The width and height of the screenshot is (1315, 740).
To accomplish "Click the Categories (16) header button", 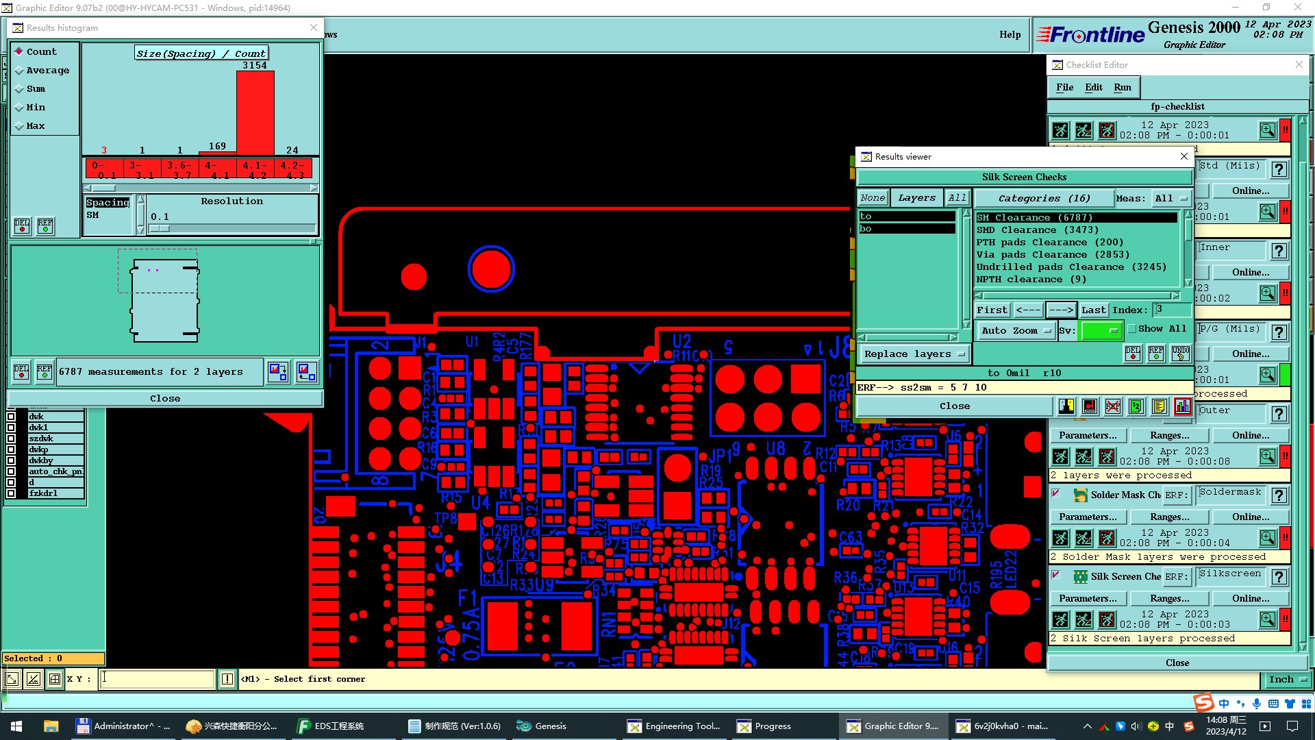I will point(1044,199).
